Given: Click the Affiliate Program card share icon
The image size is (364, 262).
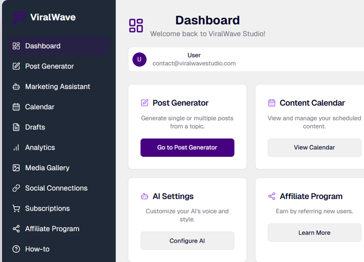Looking at the screenshot, I should tap(272, 196).
